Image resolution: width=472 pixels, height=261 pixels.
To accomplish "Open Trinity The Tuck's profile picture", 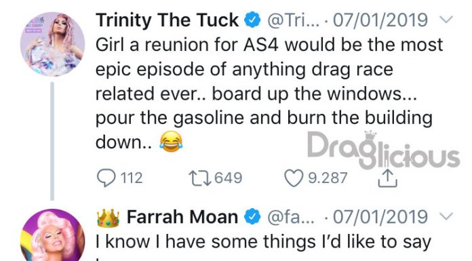I will point(52,44).
